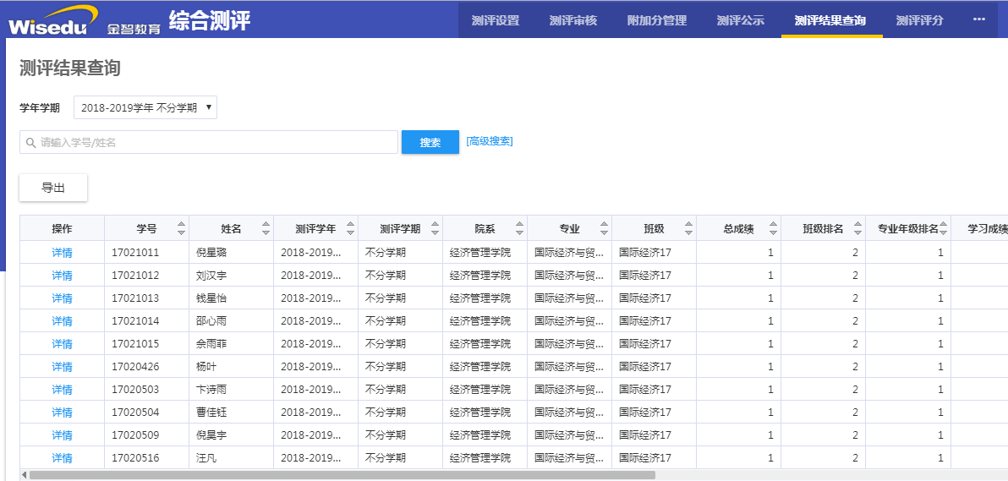Switch to 附加分管理 tab
This screenshot has width=1008, height=481.
coord(657,20)
